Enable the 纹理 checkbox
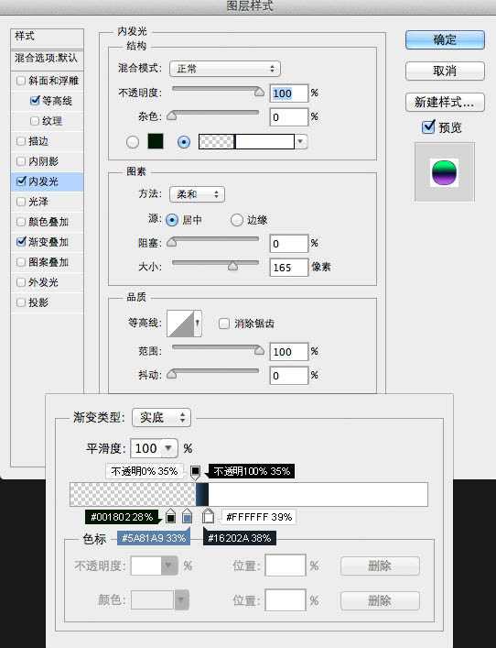The height and width of the screenshot is (648, 496). pyautogui.click(x=35, y=121)
